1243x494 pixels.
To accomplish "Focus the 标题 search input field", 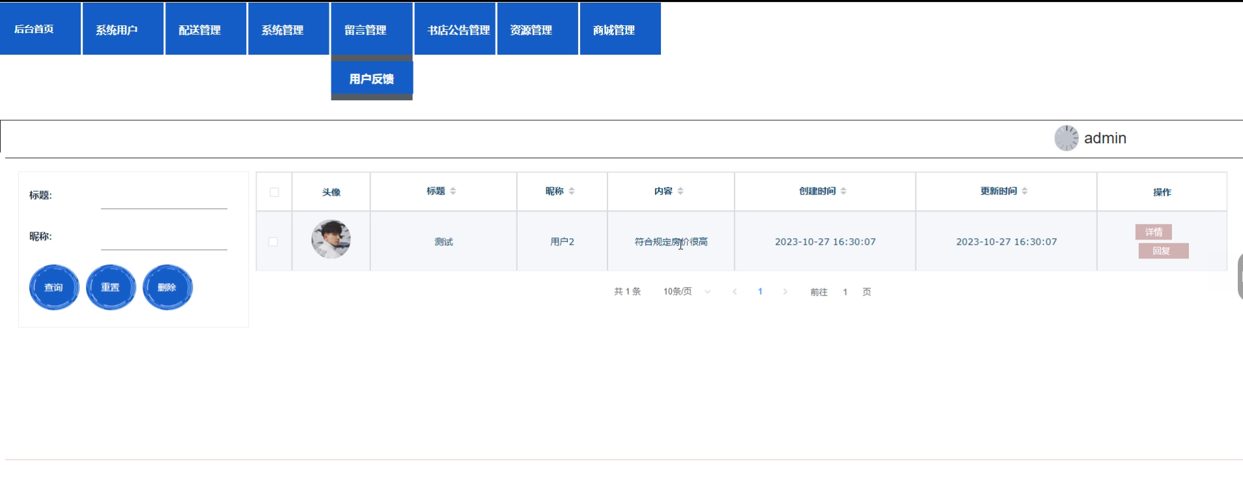I will 164,197.
